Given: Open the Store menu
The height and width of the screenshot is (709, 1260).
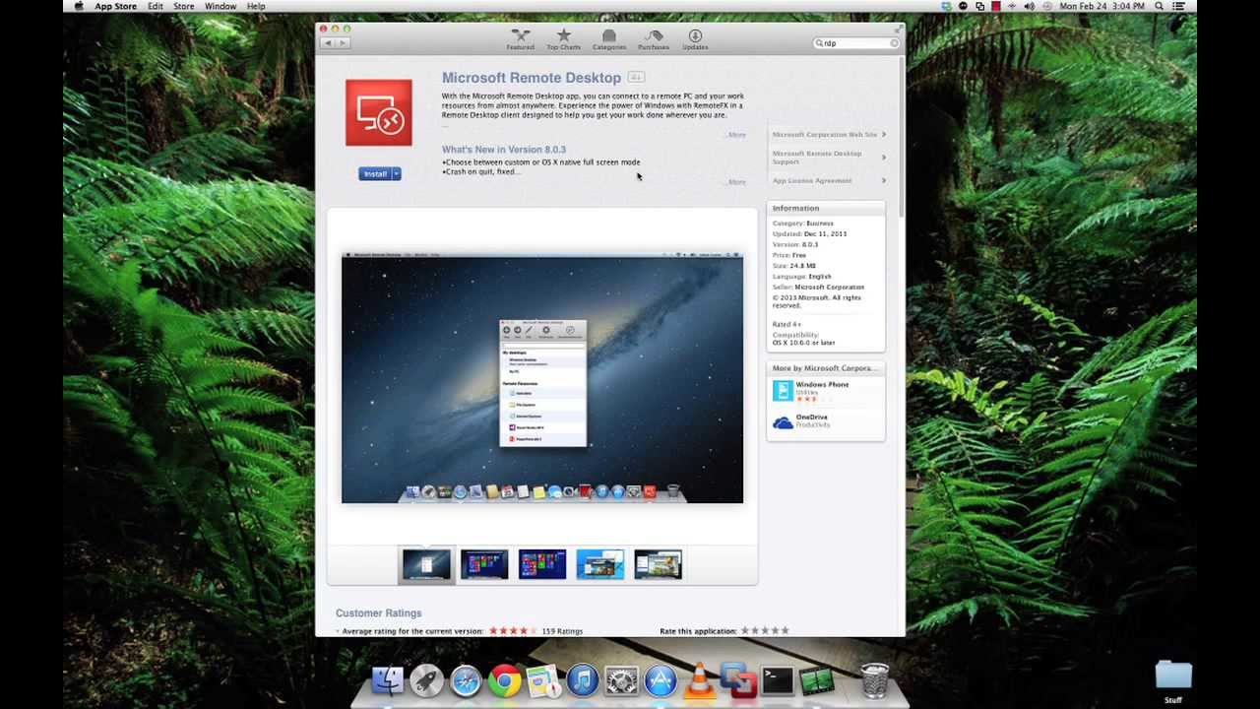Looking at the screenshot, I should tap(184, 6).
